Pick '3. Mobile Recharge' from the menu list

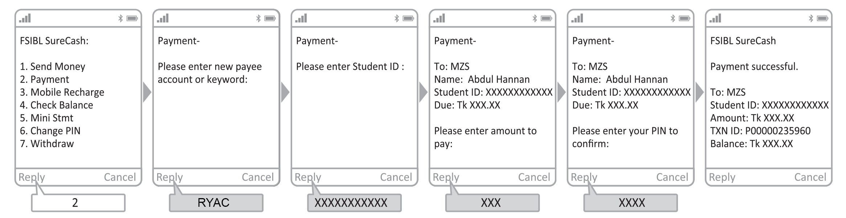tap(62, 92)
